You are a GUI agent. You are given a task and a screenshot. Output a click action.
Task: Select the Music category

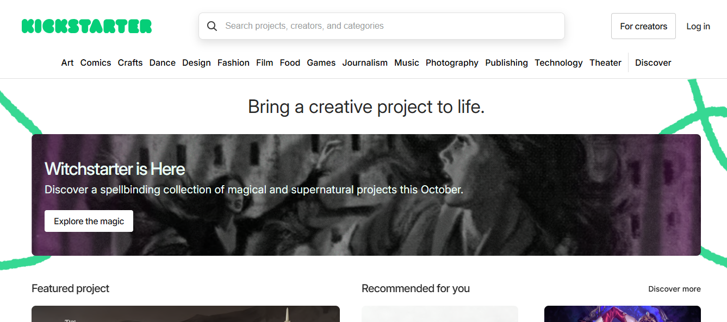(x=407, y=62)
